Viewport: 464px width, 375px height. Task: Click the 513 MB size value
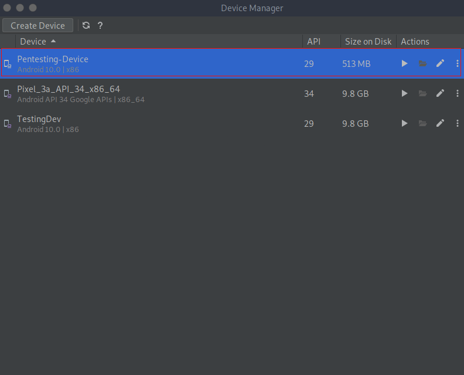356,64
